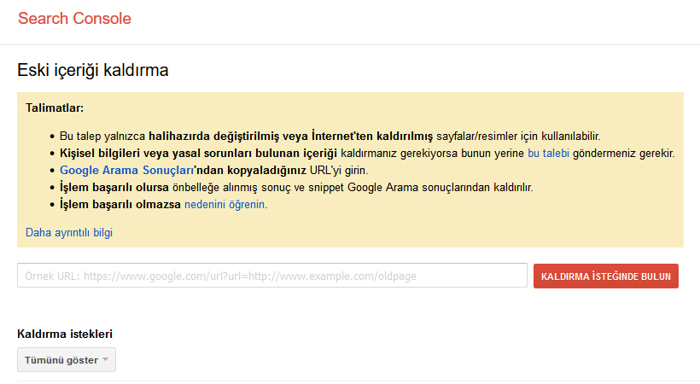Expand the "Tümünü göster" dropdown
Viewport: 700px width, 384px height.
(x=61, y=360)
